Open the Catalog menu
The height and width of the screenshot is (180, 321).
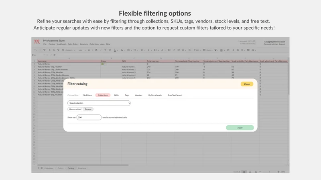[x=52, y=44]
